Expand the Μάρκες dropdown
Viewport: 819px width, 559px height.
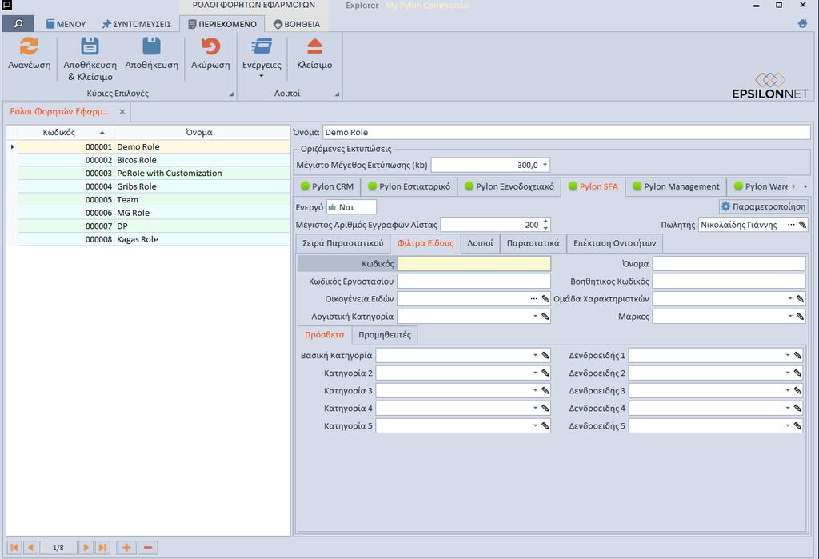click(x=790, y=316)
